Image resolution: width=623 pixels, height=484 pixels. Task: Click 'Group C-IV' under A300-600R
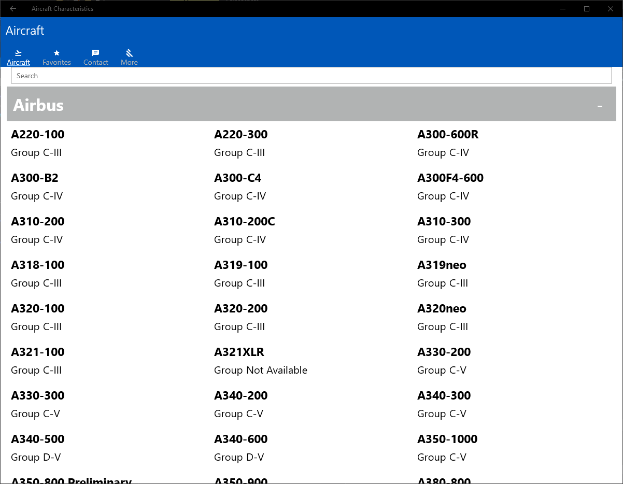click(443, 153)
